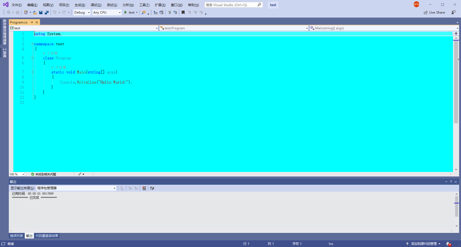Open the 调试(D) menu
Viewport: 461px width, 247px height.
click(96, 5)
